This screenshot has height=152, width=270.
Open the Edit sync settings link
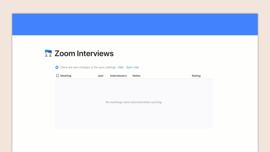[121, 67]
